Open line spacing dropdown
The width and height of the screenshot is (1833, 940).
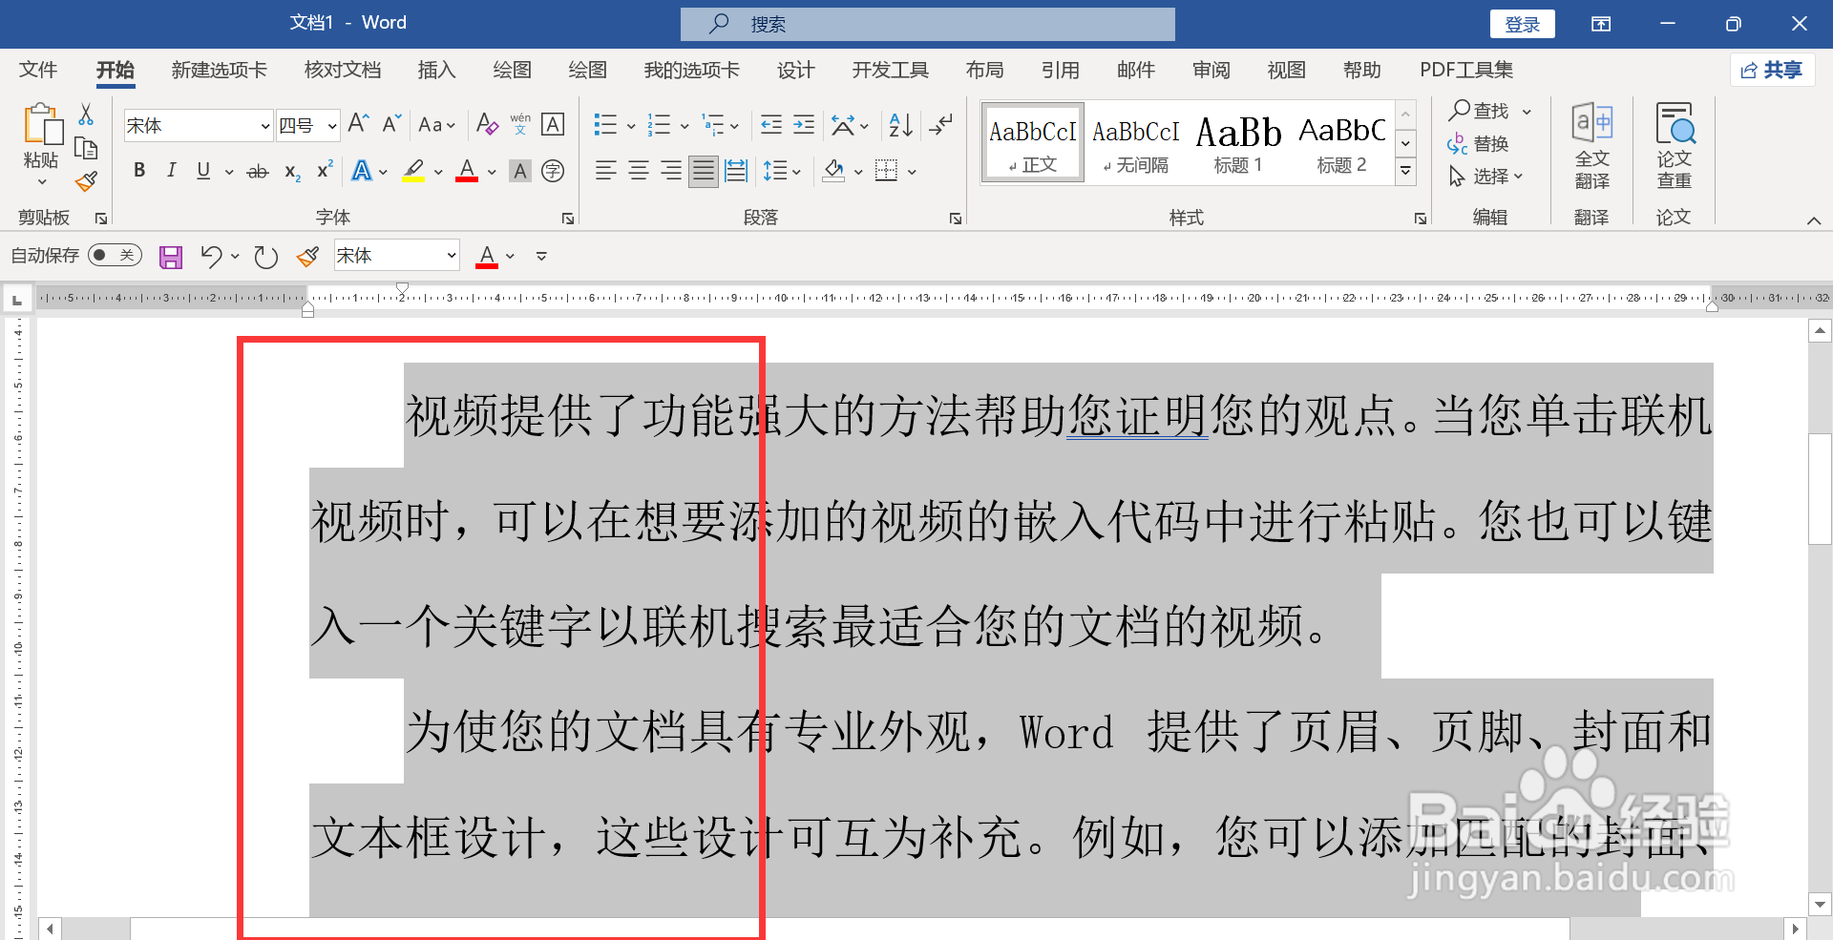click(796, 173)
